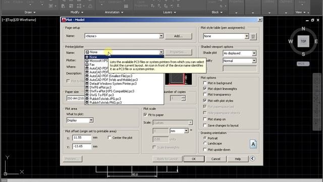
Task: Click plotter icon beside DWF6 ePlot.pc3
Action: pos(87,87)
